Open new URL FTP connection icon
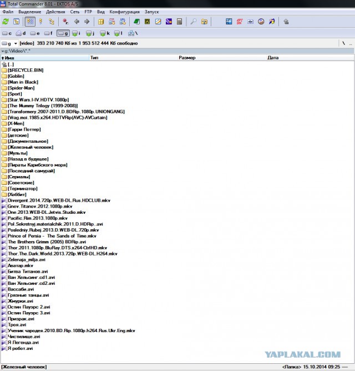 tap(123, 22)
